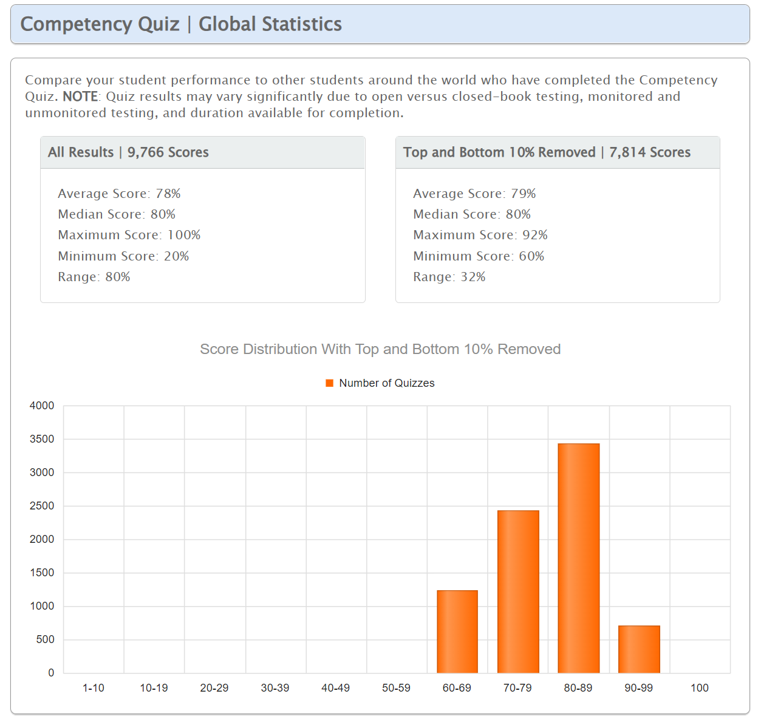Screen dimensions: 758x722
Task: Click Minimum Score: 20% text
Action: click(123, 256)
